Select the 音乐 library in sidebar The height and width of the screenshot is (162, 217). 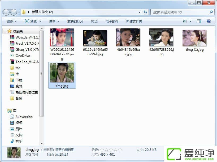pyautogui.click(x=19, y=141)
